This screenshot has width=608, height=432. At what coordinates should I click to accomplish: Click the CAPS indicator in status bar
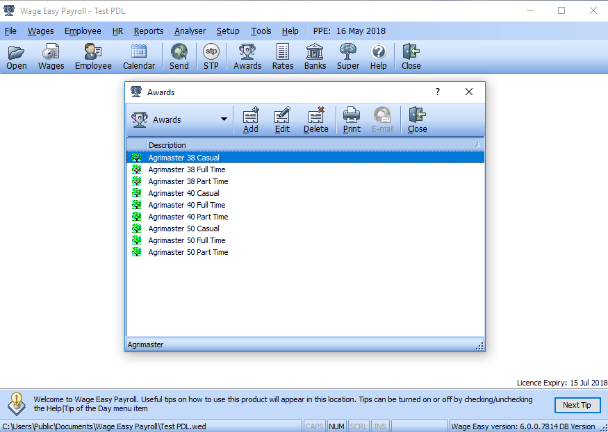coord(314,426)
